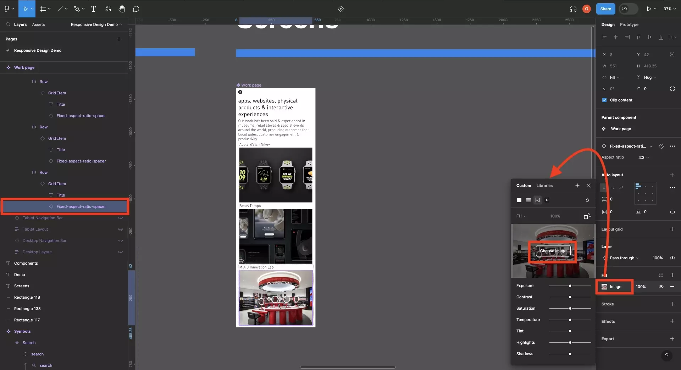Switch to Assets tab
Screen dimensions: 681x370
(x=38, y=24)
